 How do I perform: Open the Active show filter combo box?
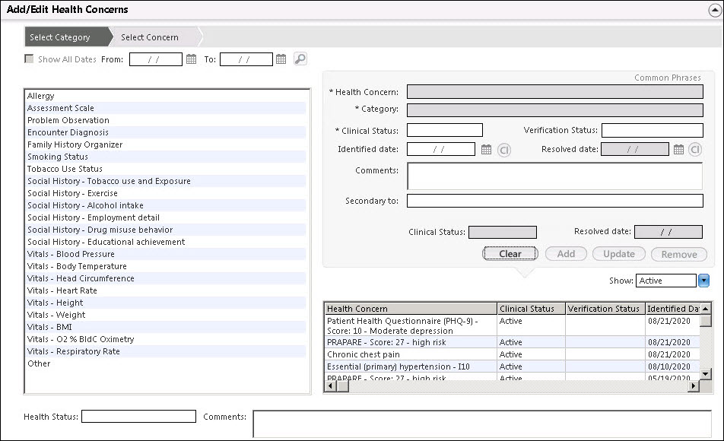pyautogui.click(x=666, y=281)
